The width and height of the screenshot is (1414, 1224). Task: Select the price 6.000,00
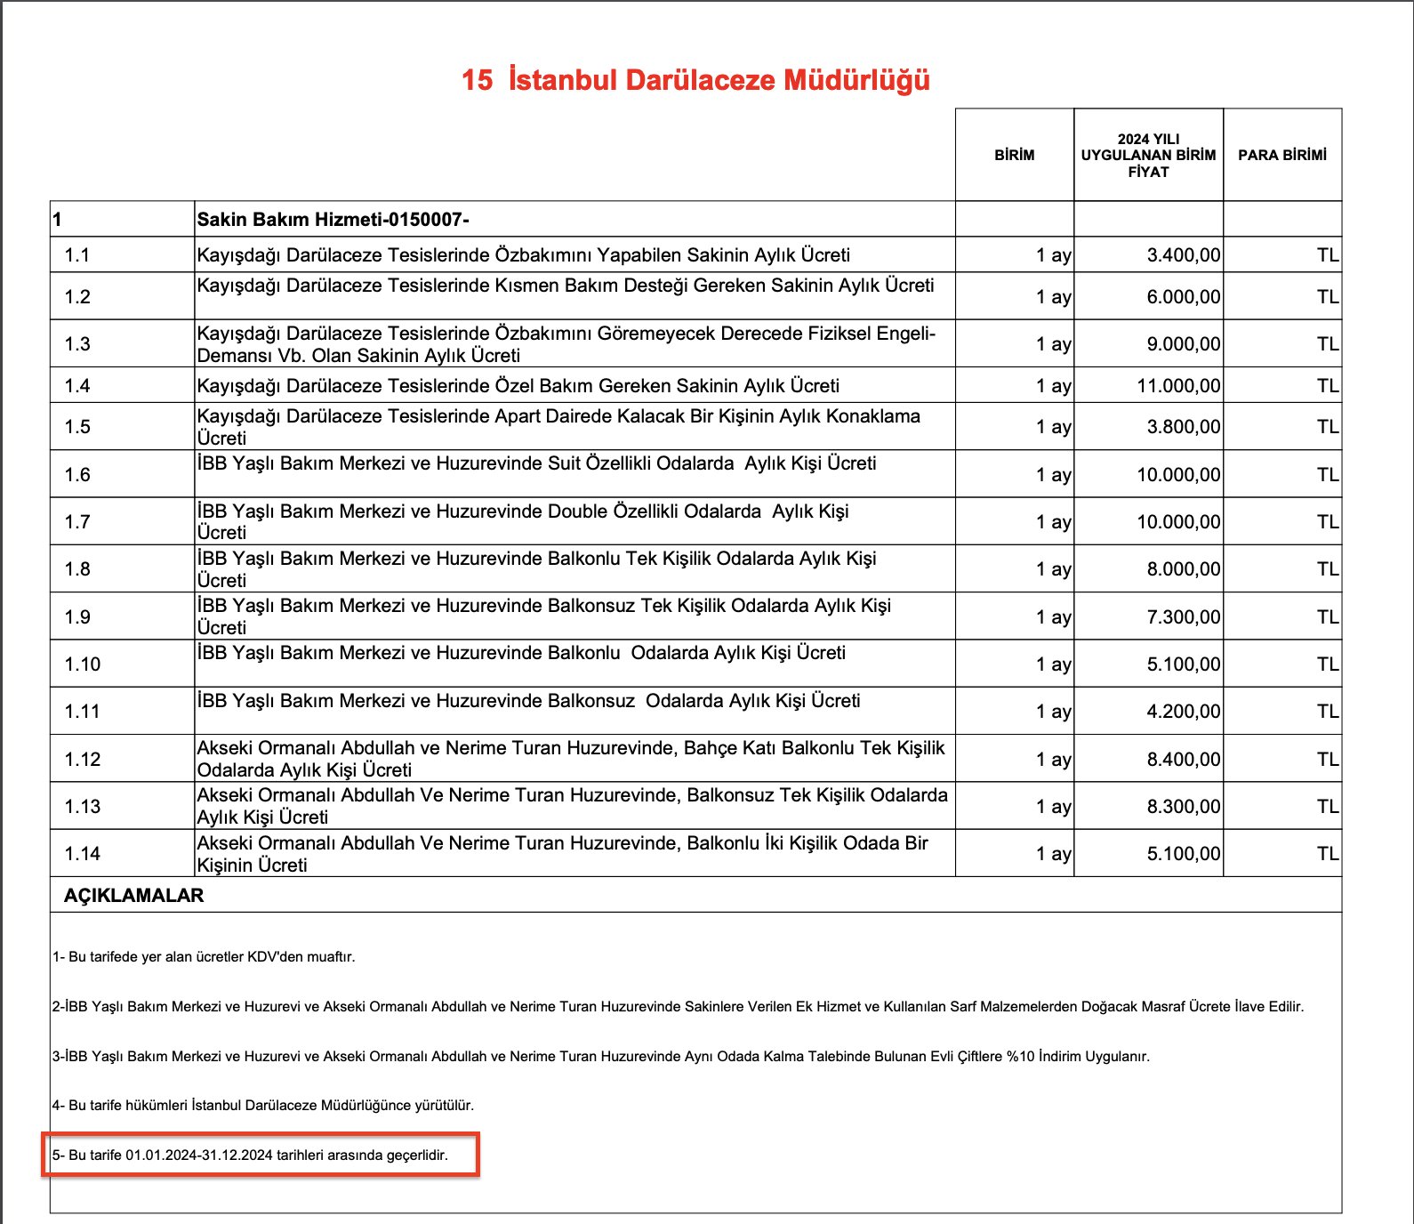[x=1184, y=297]
